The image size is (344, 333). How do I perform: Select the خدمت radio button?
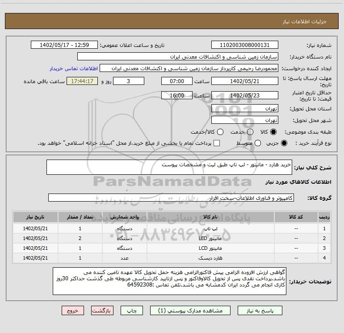(250, 132)
